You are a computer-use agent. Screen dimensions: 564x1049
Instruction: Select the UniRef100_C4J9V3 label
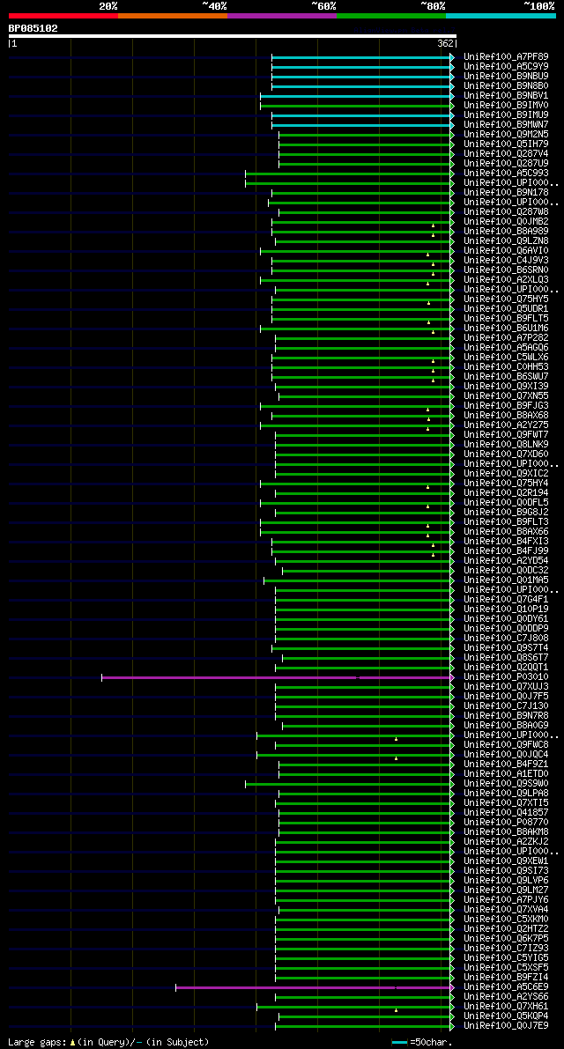506,261
